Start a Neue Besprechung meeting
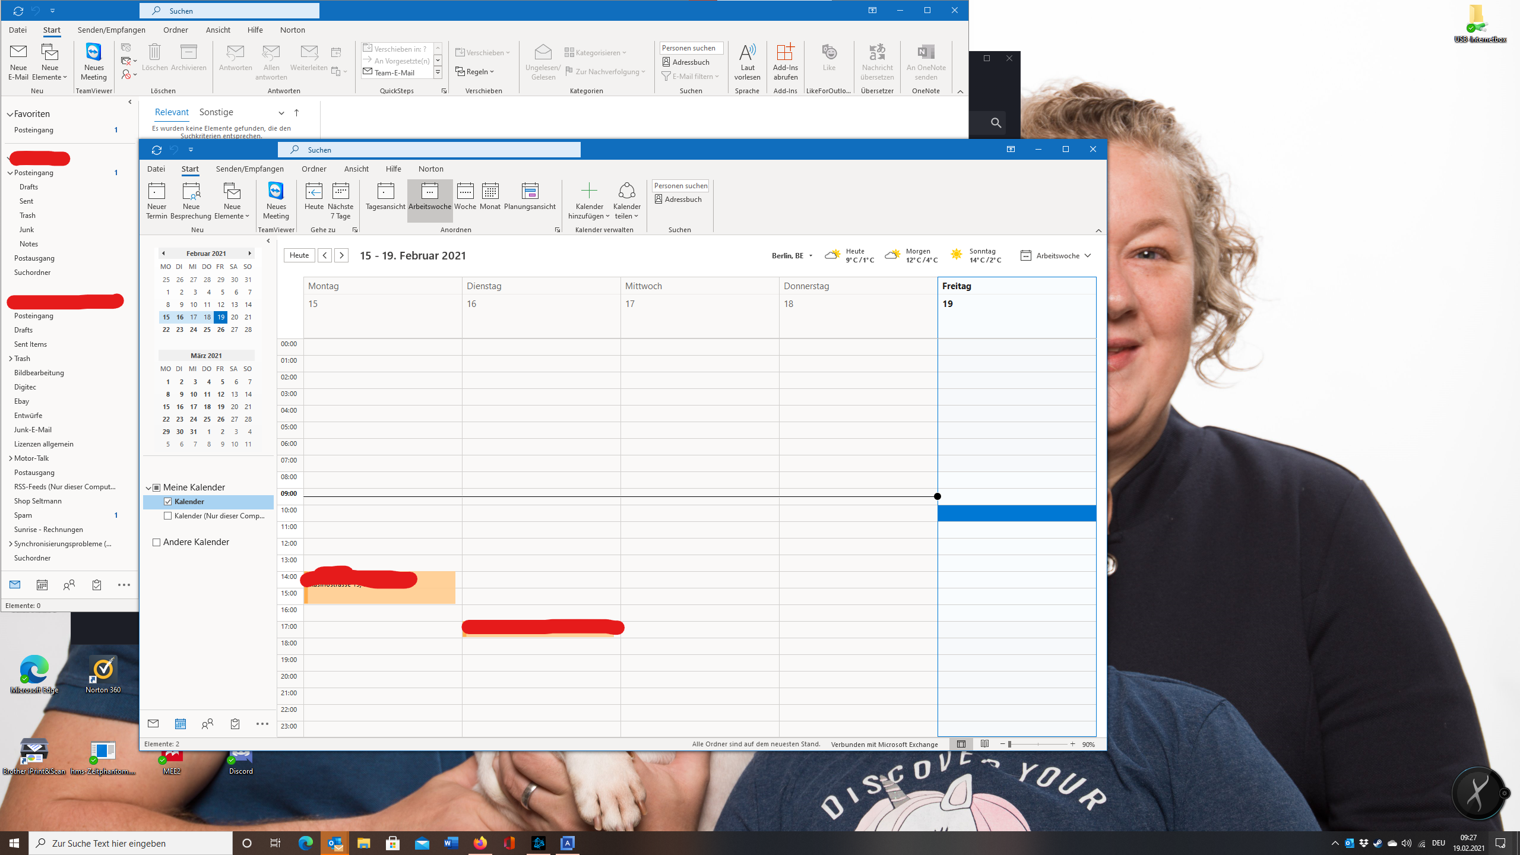Viewport: 1520px width, 855px height. tap(191, 200)
